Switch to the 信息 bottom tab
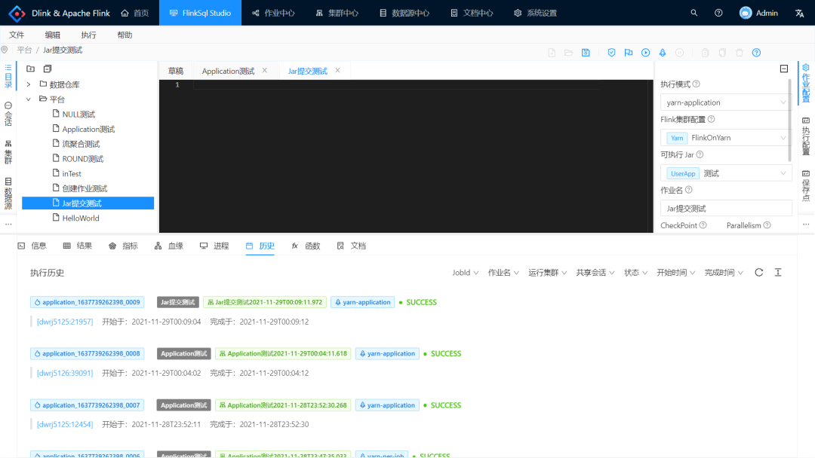 coord(32,246)
